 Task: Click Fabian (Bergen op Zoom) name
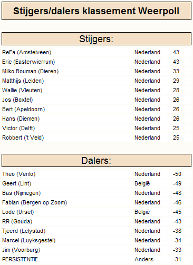[35, 202]
